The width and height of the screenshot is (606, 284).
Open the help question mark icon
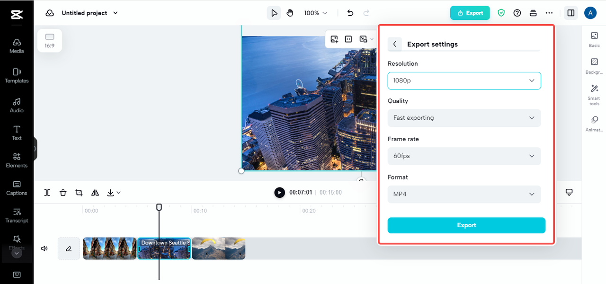517,13
